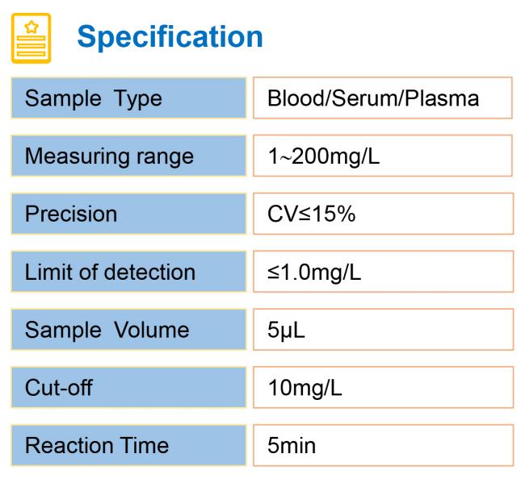
Task: Click the 1~200mg/L value field
Action: point(383,156)
